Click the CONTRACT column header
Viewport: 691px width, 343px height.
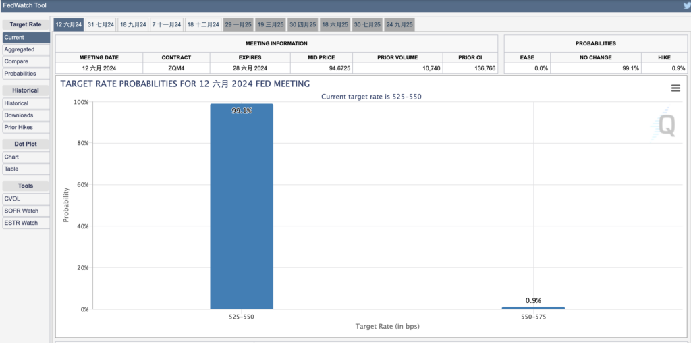[176, 58]
